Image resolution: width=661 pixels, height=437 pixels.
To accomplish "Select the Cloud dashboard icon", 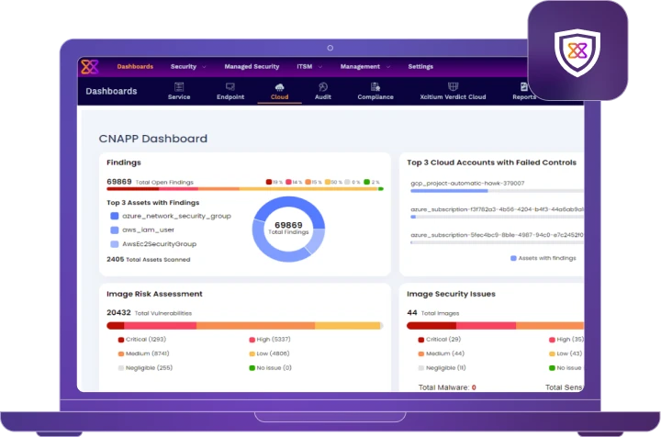I will (x=279, y=86).
